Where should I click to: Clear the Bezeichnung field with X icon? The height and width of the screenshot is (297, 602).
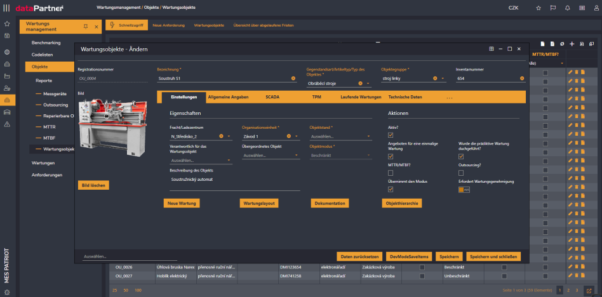[293, 78]
